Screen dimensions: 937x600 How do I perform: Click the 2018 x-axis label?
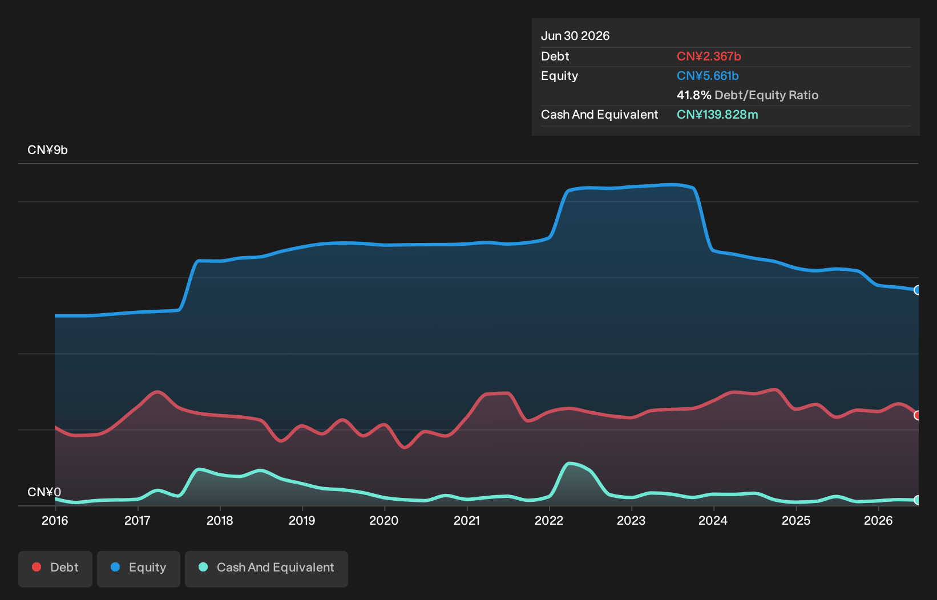220,520
